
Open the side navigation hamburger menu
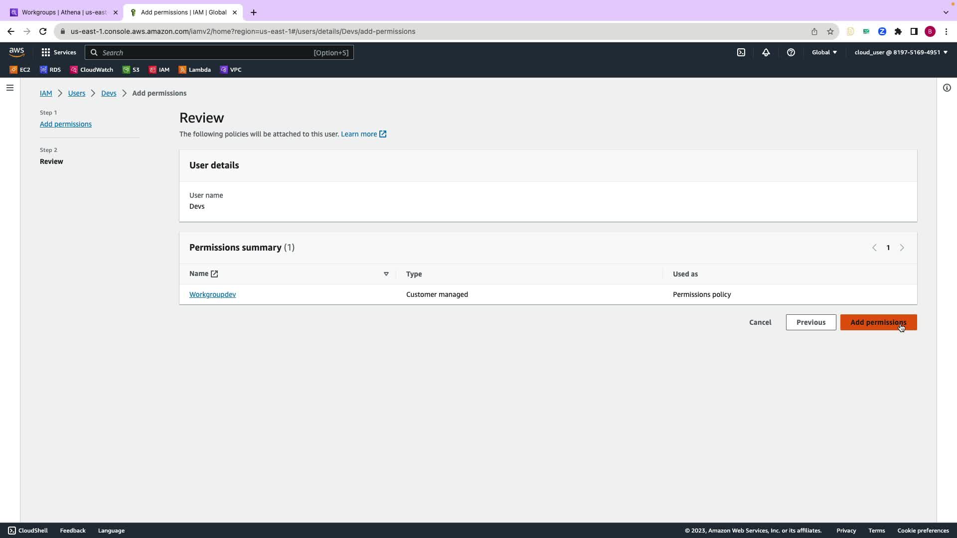click(10, 88)
